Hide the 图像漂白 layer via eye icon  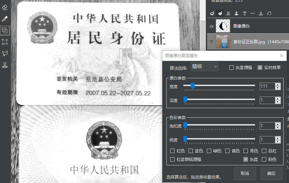click(x=212, y=27)
